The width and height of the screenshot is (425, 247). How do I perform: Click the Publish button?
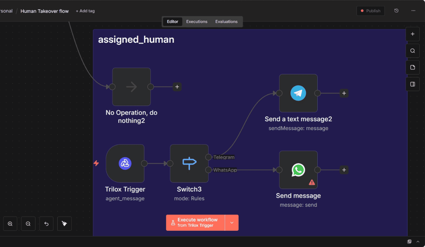370,11
